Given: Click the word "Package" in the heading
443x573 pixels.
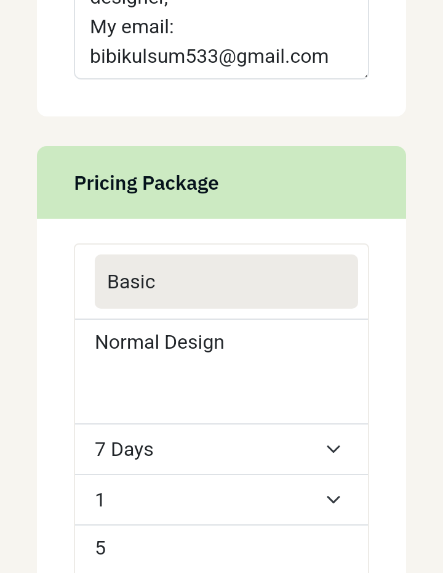Looking at the screenshot, I should point(180,183).
